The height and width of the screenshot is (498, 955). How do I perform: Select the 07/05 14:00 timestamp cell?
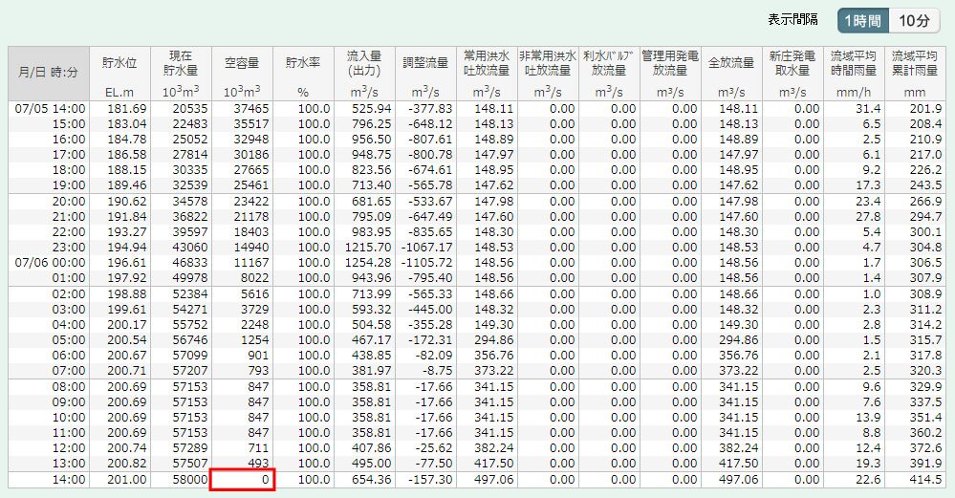coord(50,109)
